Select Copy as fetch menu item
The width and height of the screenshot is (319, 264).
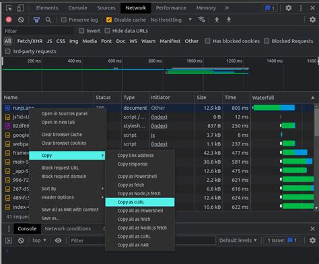pyautogui.click(x=140, y=185)
